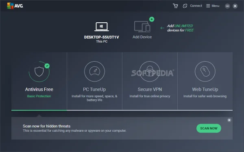Select the PC TuneUp title
The image size is (244, 152).
94,89
